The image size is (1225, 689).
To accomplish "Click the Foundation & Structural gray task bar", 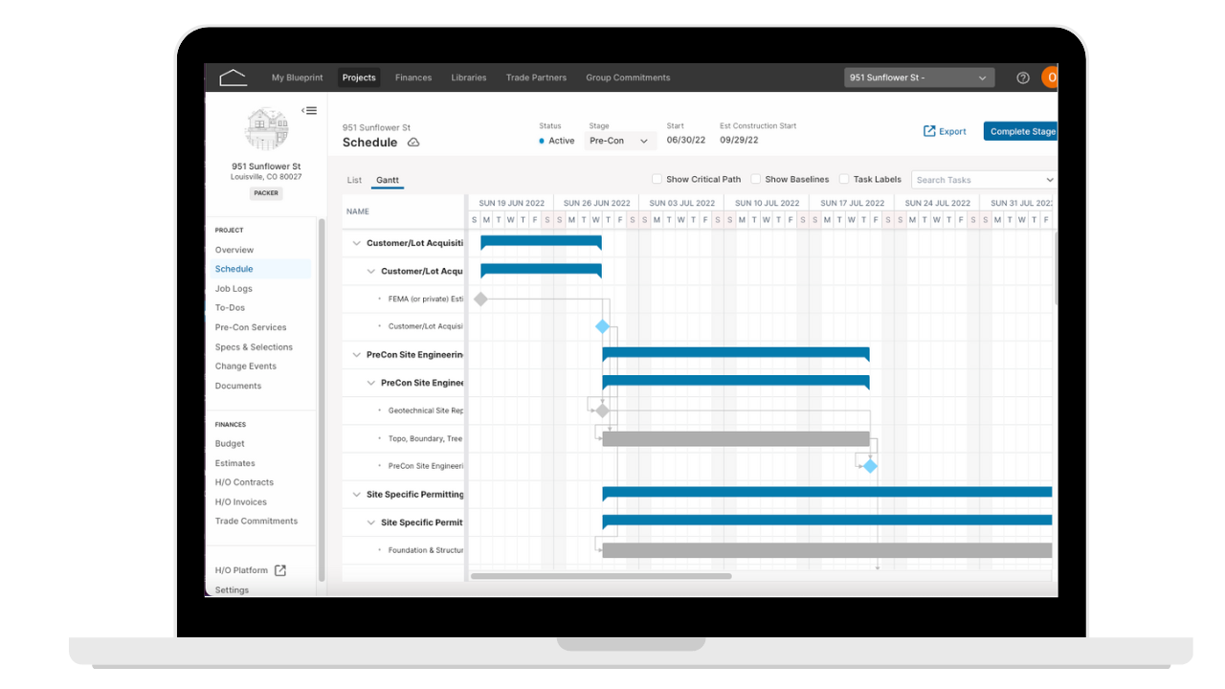I will (x=827, y=550).
